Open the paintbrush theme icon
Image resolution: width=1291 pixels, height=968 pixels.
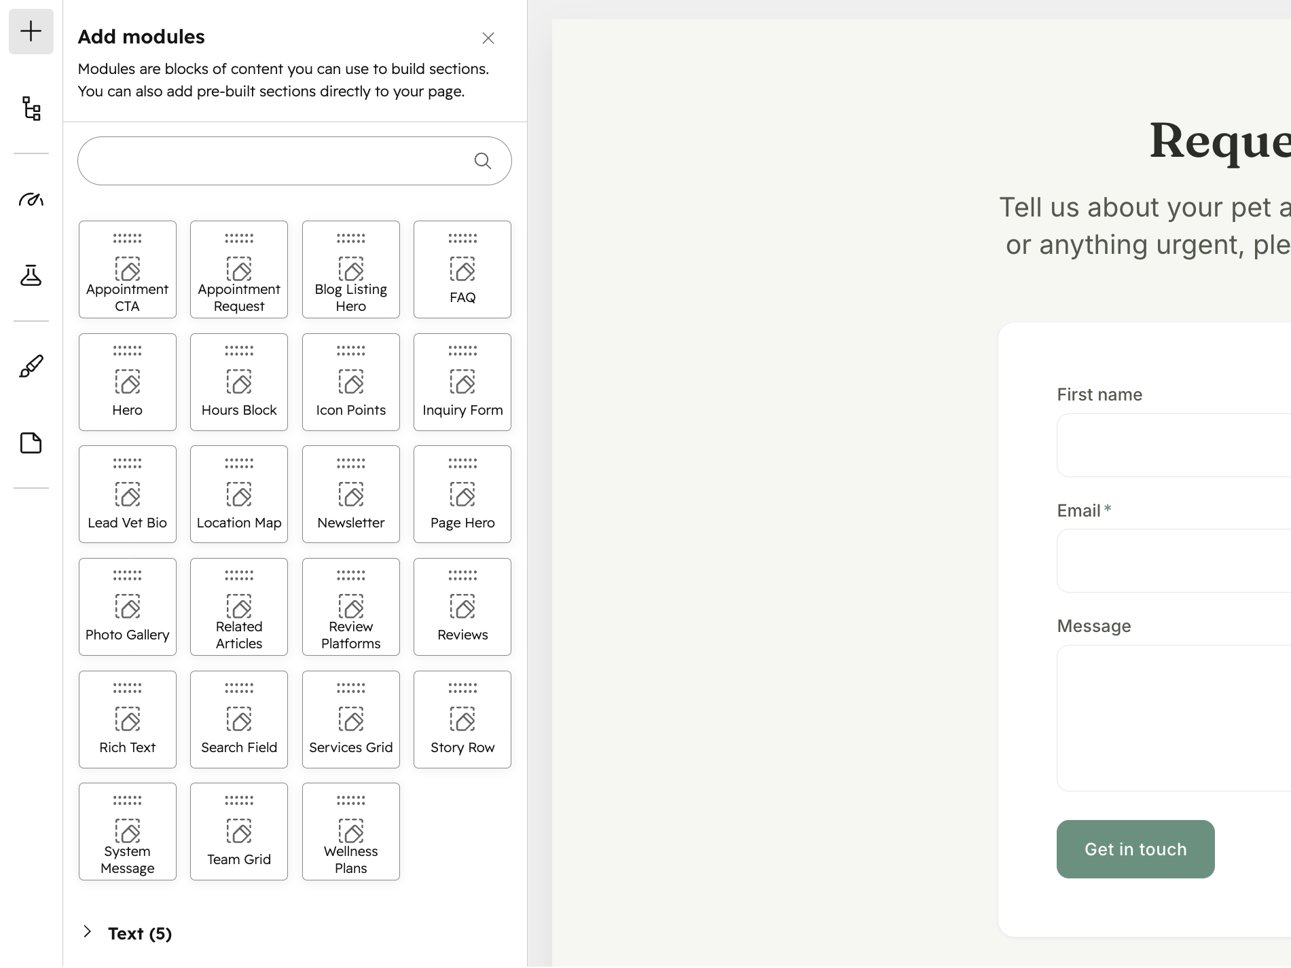click(x=31, y=366)
